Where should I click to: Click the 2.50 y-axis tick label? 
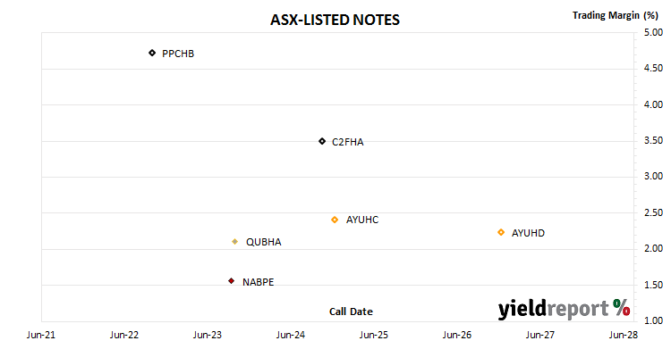[653, 212]
